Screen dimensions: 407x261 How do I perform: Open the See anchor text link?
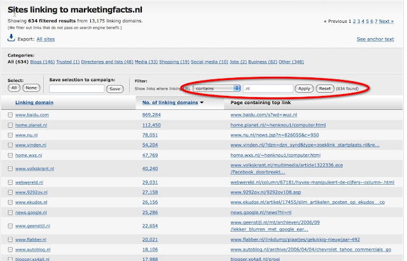pos(375,39)
